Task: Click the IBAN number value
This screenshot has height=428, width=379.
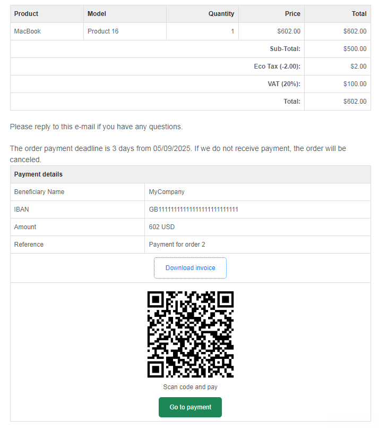Action: click(x=193, y=209)
